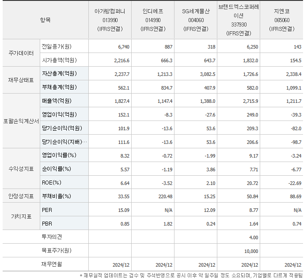The width and height of the screenshot is (307, 279).
Task: Click the truncated 당기순이익(지배) row label
Action: tap(64, 142)
